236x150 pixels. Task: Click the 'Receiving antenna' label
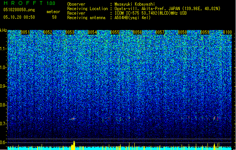(x=86, y=18)
